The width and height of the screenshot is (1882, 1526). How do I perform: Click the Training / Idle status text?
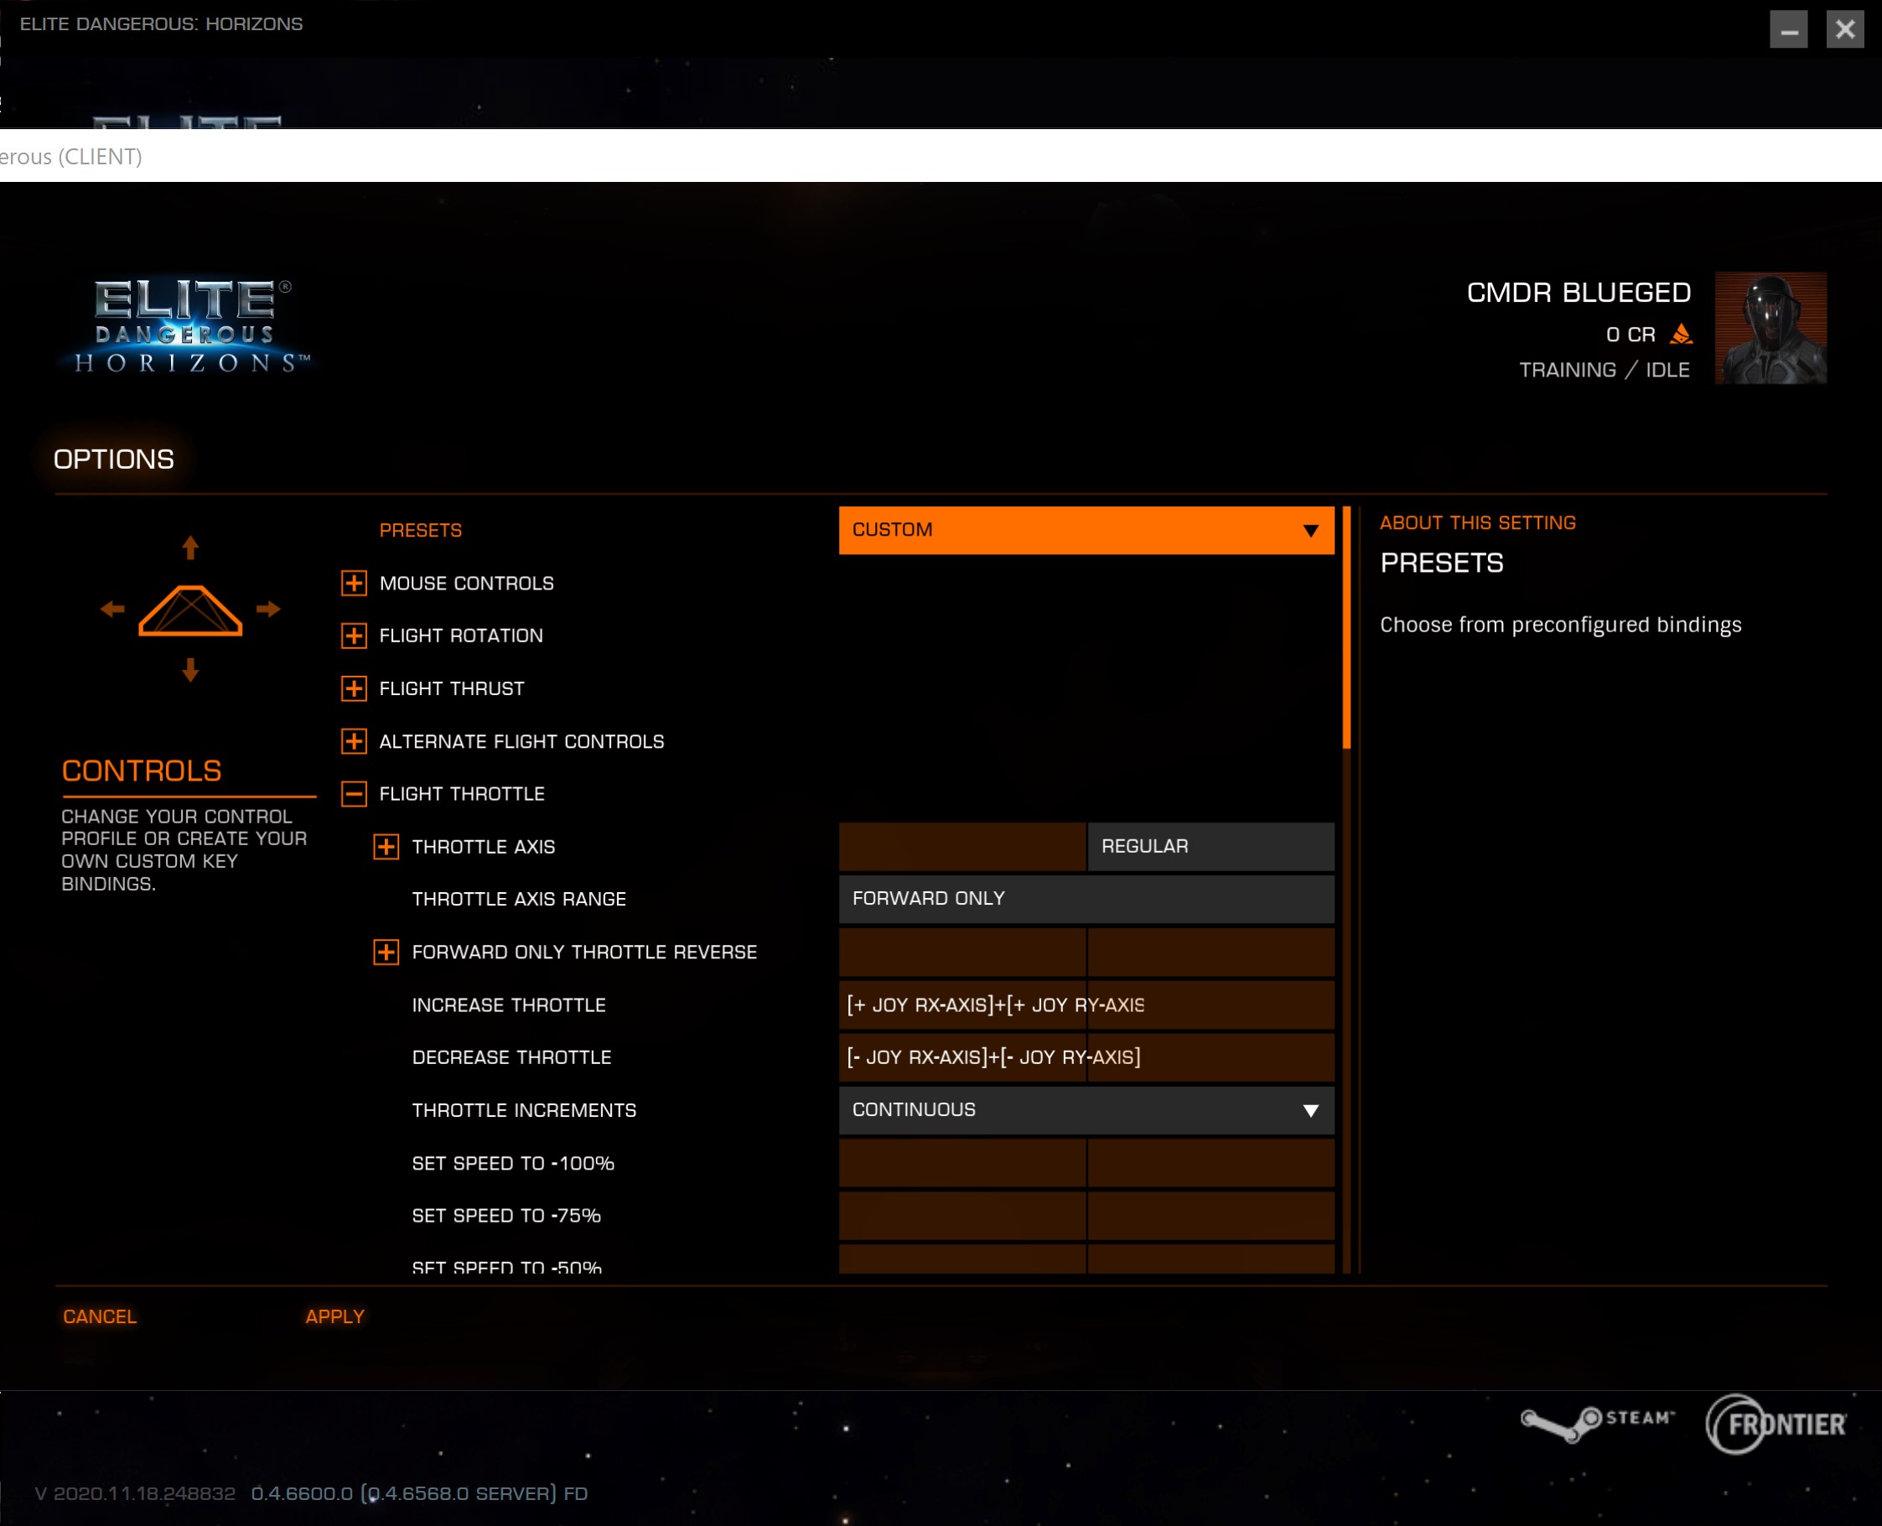click(1605, 370)
